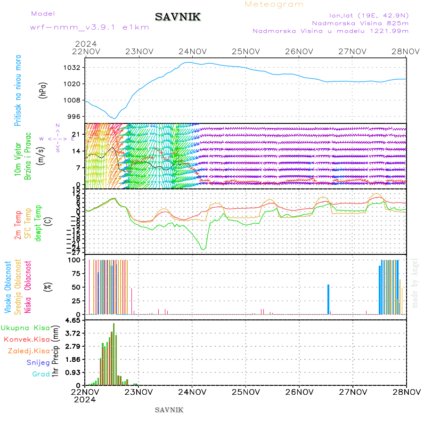Click the 22NOV label on the top axis
Viewport: 424px width, 424px height.
tap(86, 51)
